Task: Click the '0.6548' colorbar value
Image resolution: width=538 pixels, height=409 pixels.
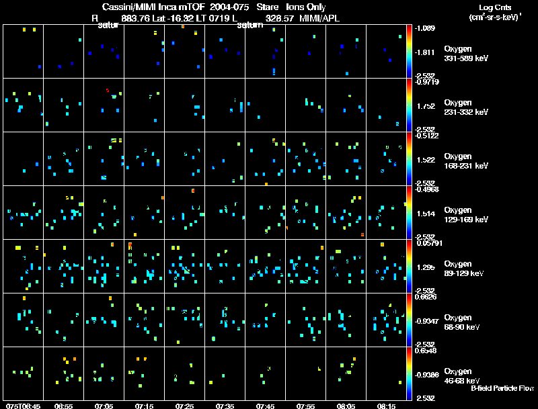Action: point(426,351)
